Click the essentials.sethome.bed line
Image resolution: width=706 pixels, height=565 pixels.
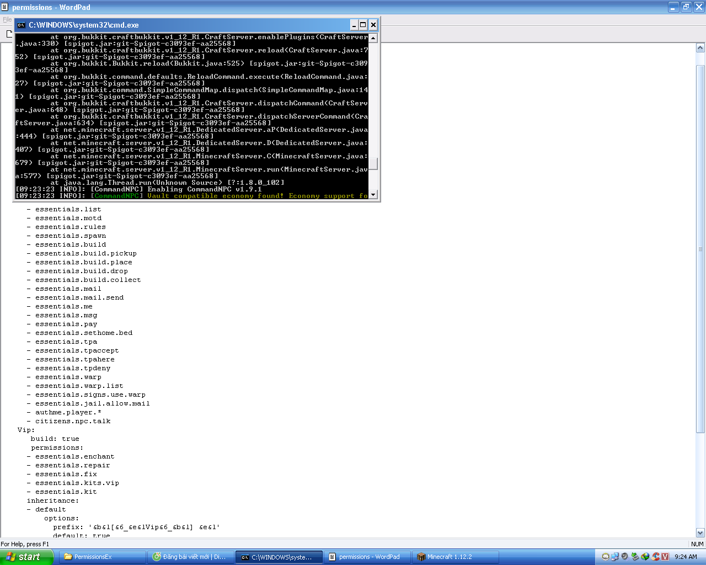click(79, 333)
